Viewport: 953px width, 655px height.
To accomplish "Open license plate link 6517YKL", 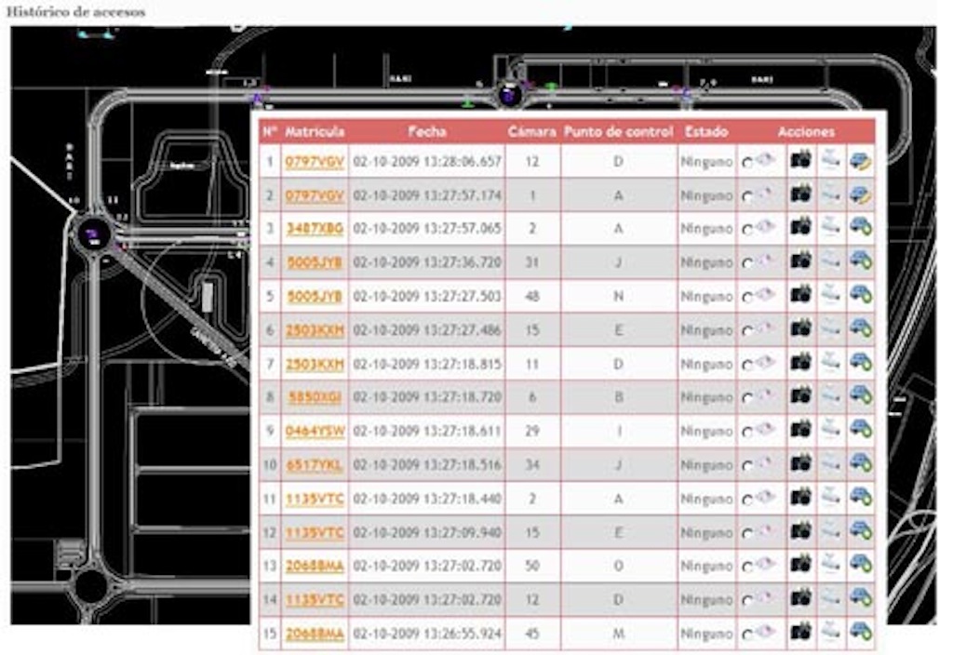I will pyautogui.click(x=315, y=464).
